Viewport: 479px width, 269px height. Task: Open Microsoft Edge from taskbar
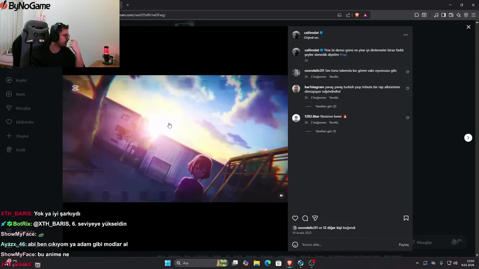(268, 263)
